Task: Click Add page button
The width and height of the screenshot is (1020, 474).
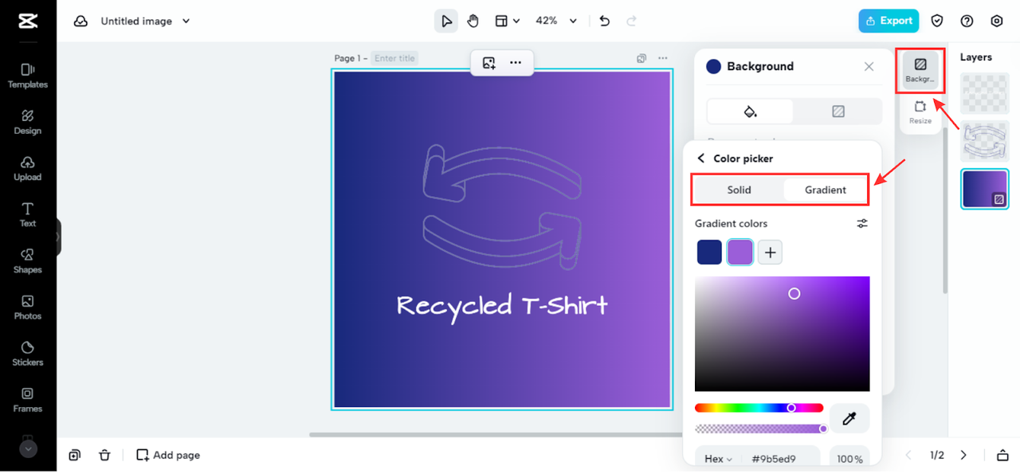Action: pyautogui.click(x=168, y=455)
